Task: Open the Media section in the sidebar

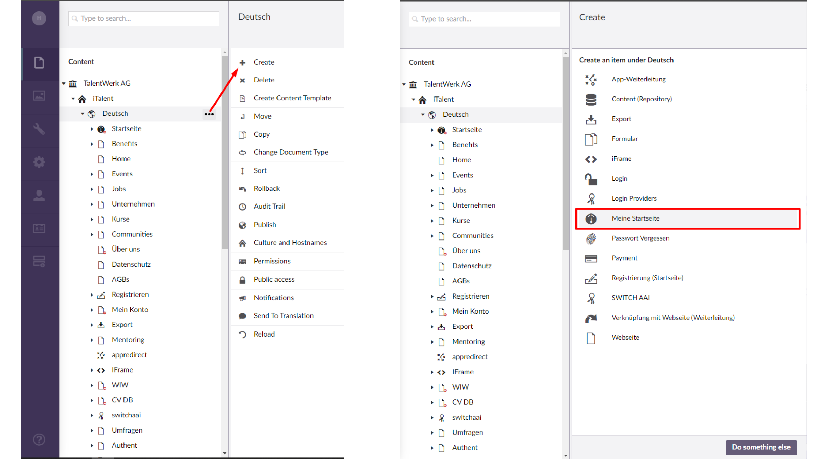Action: [x=39, y=96]
